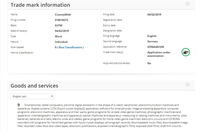
Task: Click the Word type value
Action: 58,36
